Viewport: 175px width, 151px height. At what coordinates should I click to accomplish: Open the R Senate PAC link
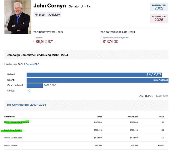(x=31, y=64)
